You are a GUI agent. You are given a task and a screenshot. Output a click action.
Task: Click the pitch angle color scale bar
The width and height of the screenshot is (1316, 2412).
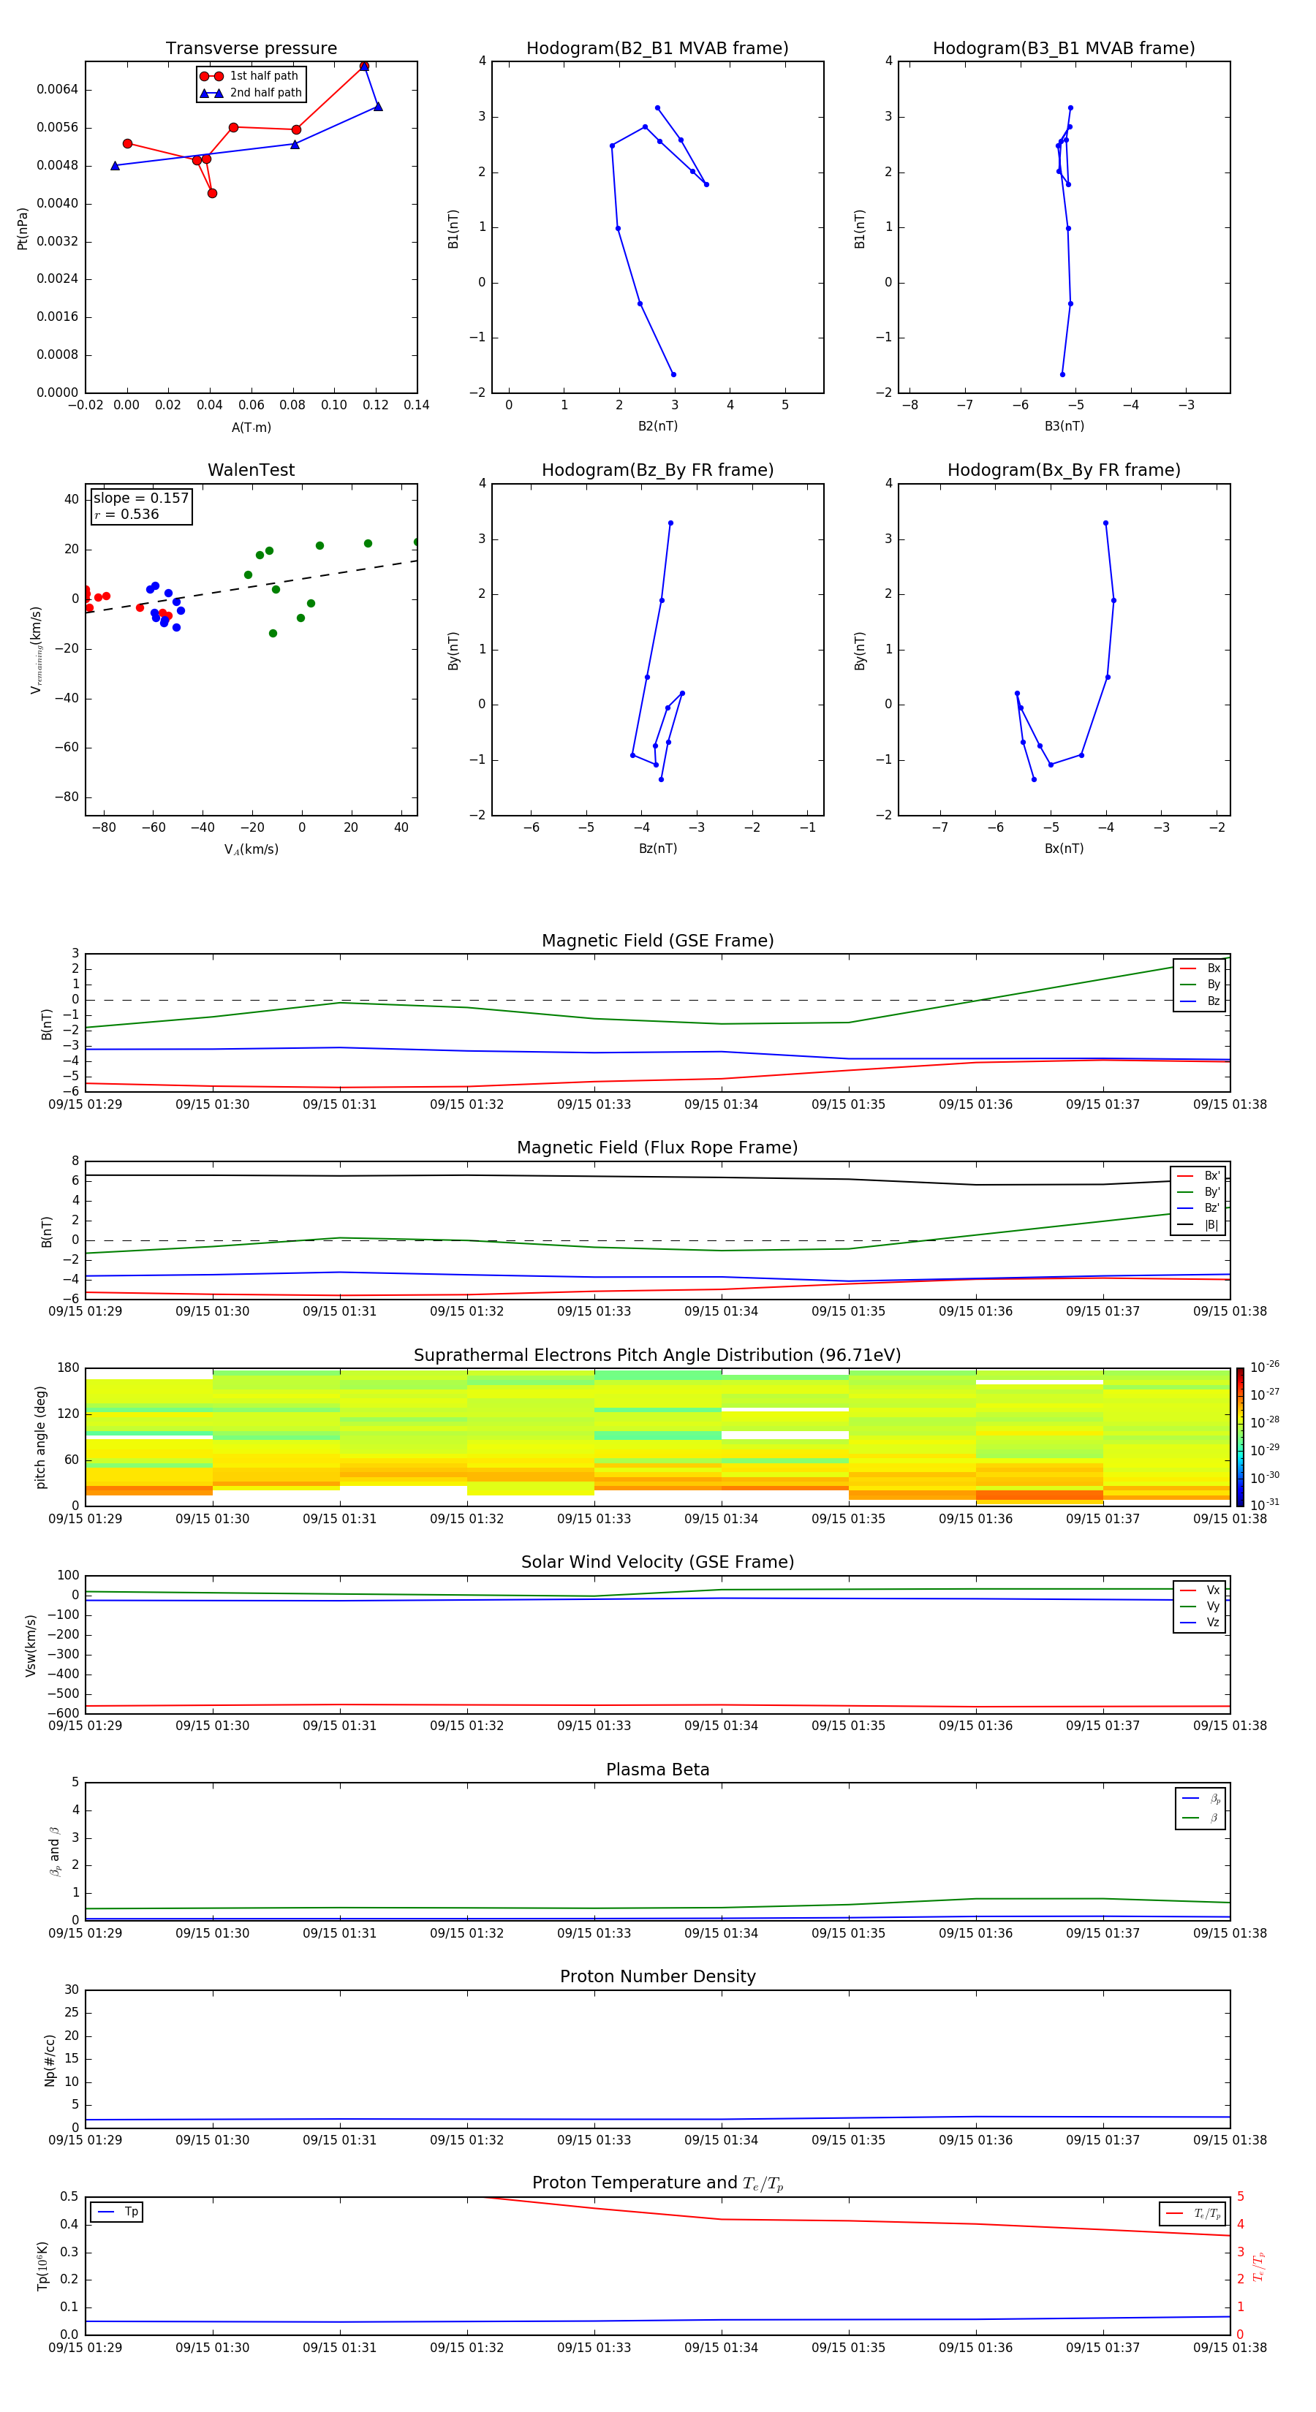pyautogui.click(x=1240, y=1437)
